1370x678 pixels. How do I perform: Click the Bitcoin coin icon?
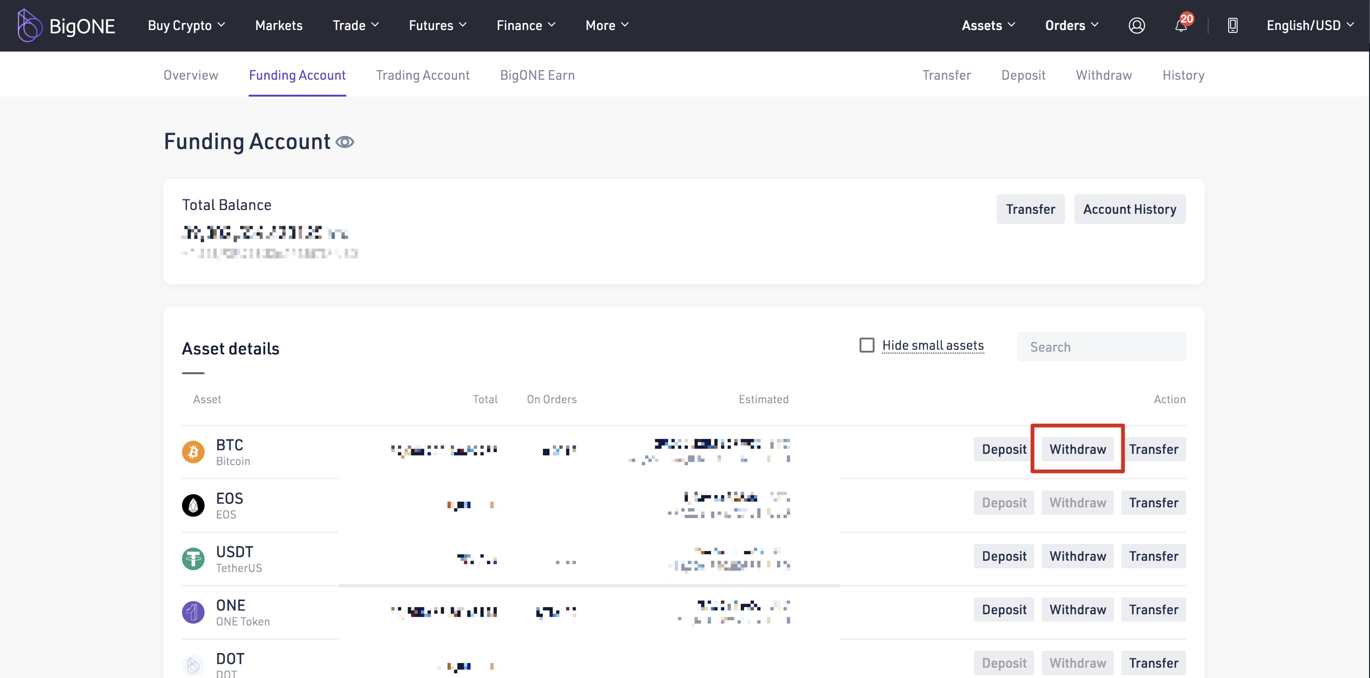coord(193,452)
